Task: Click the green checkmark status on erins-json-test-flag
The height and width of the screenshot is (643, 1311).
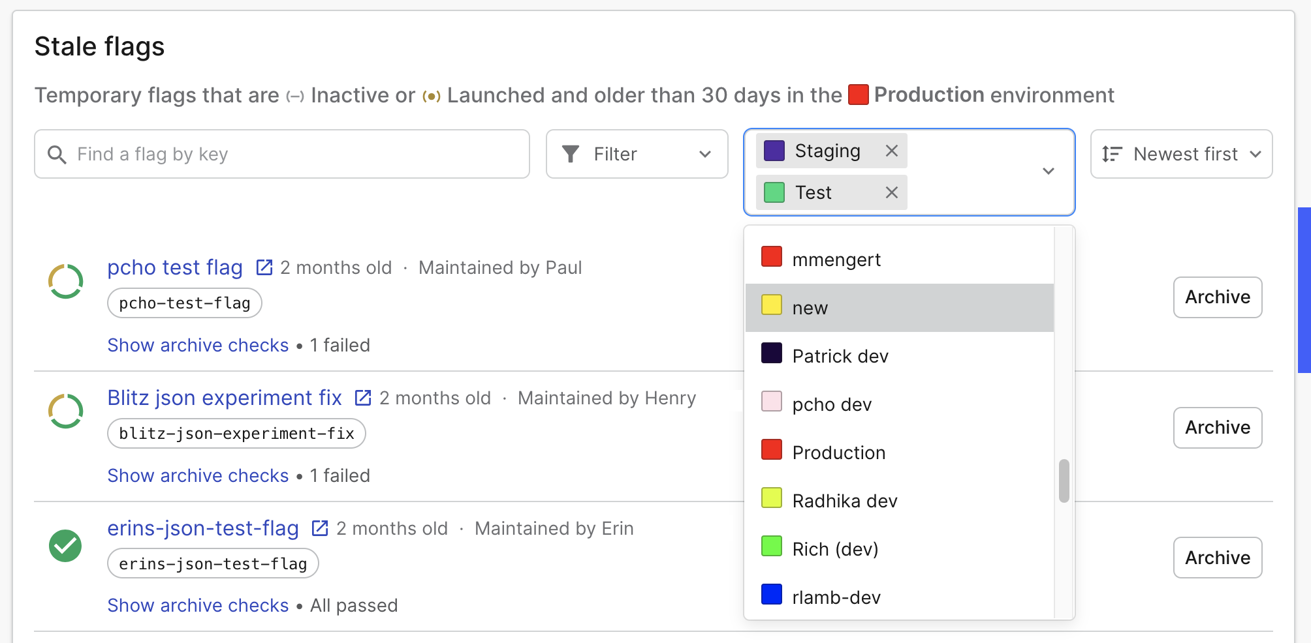Action: click(x=65, y=546)
